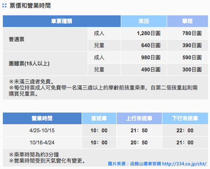Click the 980日圓 group adult fare
The image size is (210, 169).
click(x=151, y=58)
